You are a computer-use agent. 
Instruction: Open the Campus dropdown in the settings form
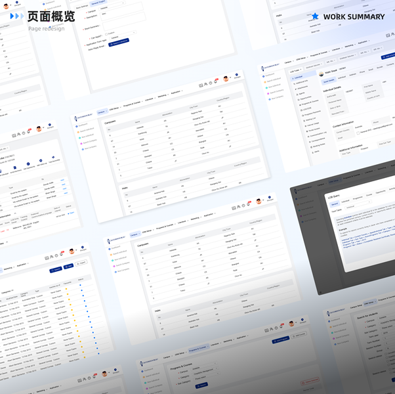point(112,6)
